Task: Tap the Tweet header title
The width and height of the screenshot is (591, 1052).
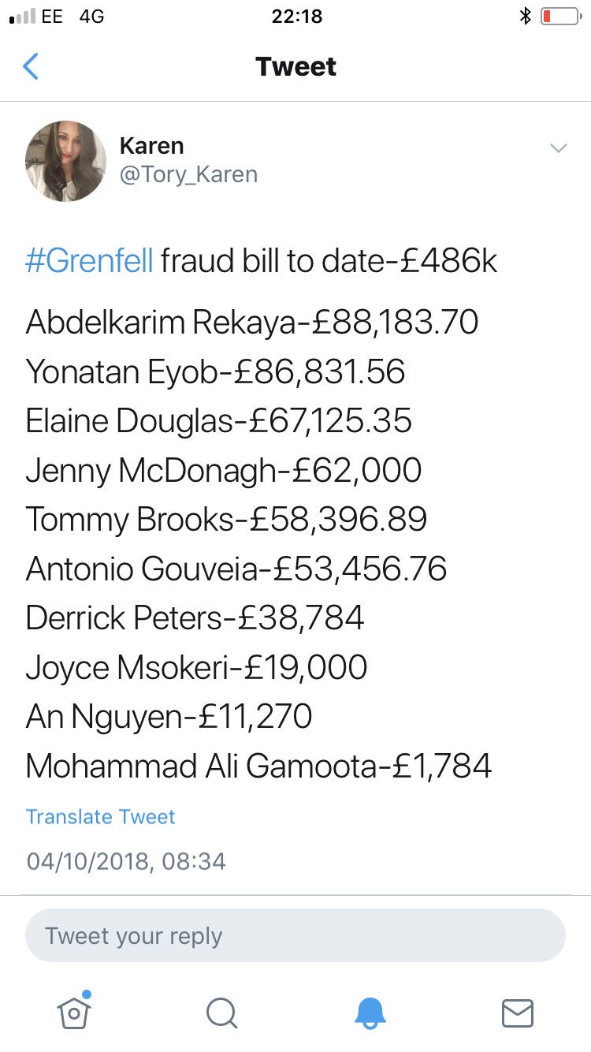Action: coord(295,67)
